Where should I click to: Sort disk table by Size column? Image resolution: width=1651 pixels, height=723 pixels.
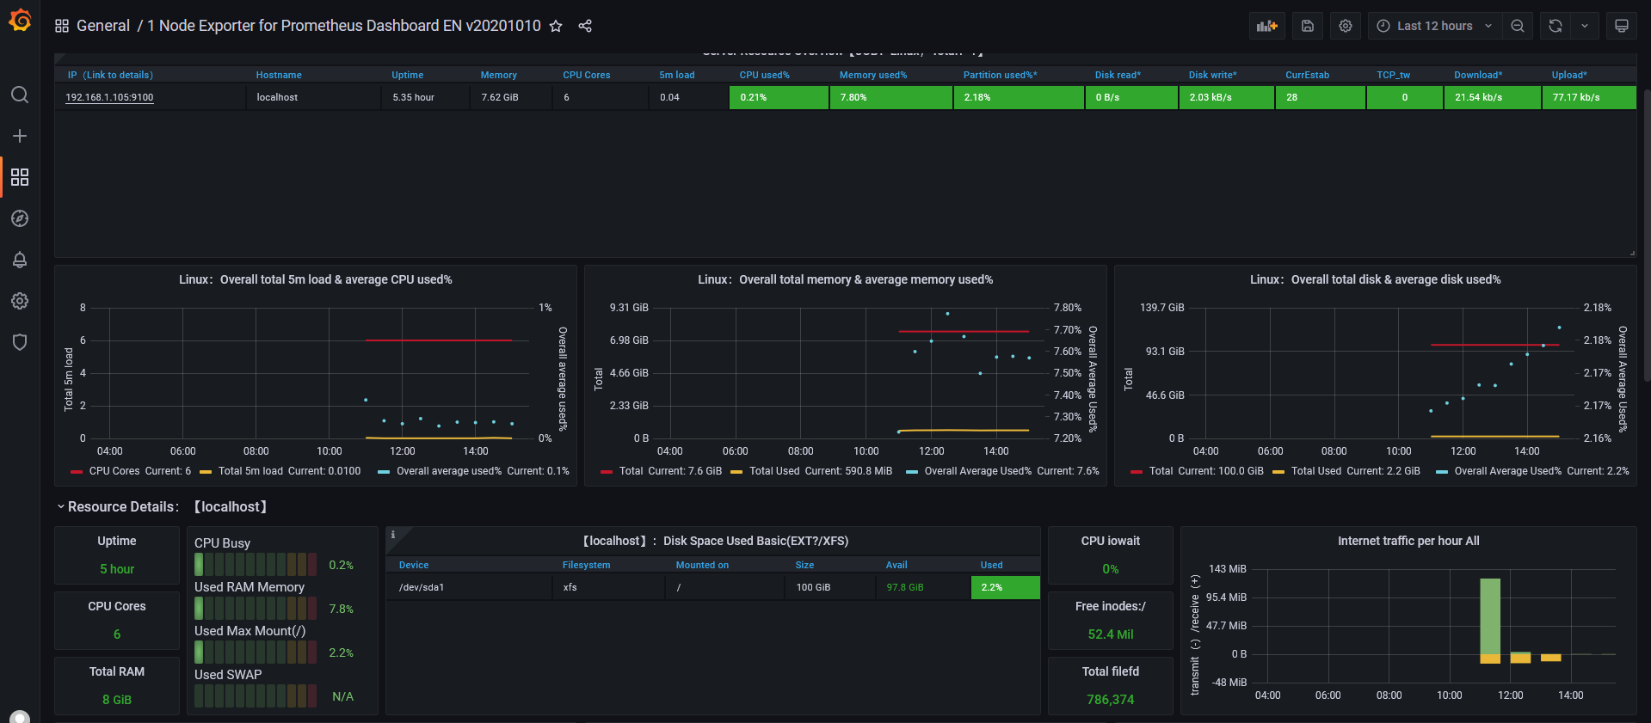coord(804,565)
